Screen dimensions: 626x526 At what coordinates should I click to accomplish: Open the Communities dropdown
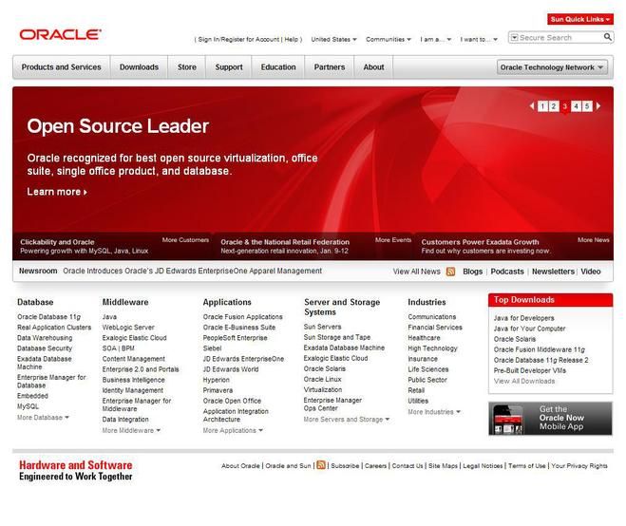pos(389,40)
